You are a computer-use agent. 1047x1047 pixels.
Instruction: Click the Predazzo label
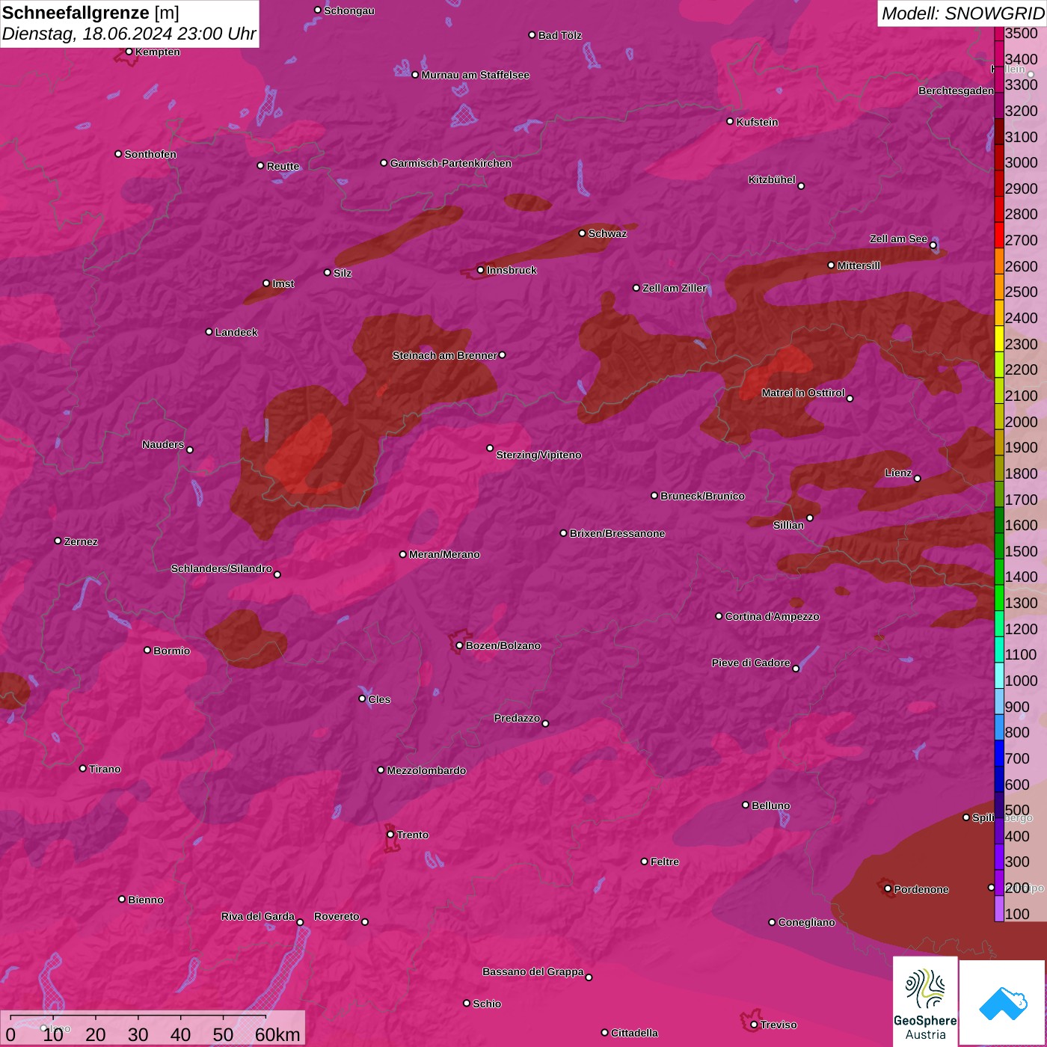click(x=517, y=718)
